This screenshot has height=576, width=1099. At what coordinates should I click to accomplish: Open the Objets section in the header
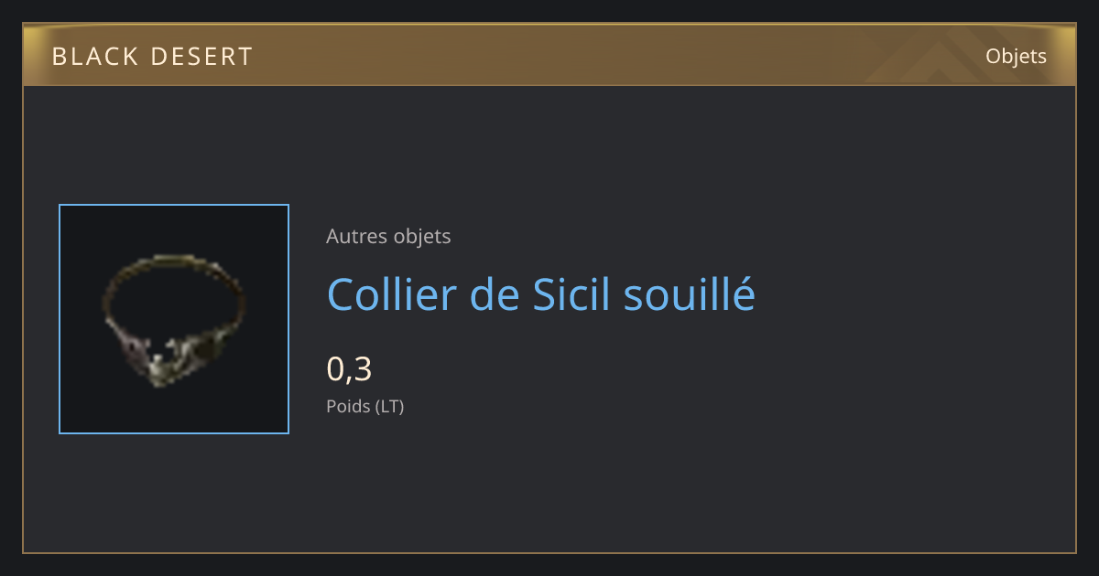tap(1016, 56)
